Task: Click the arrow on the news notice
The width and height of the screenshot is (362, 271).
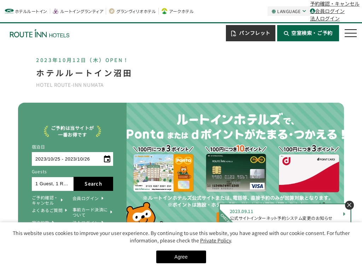Action: [x=344, y=214]
